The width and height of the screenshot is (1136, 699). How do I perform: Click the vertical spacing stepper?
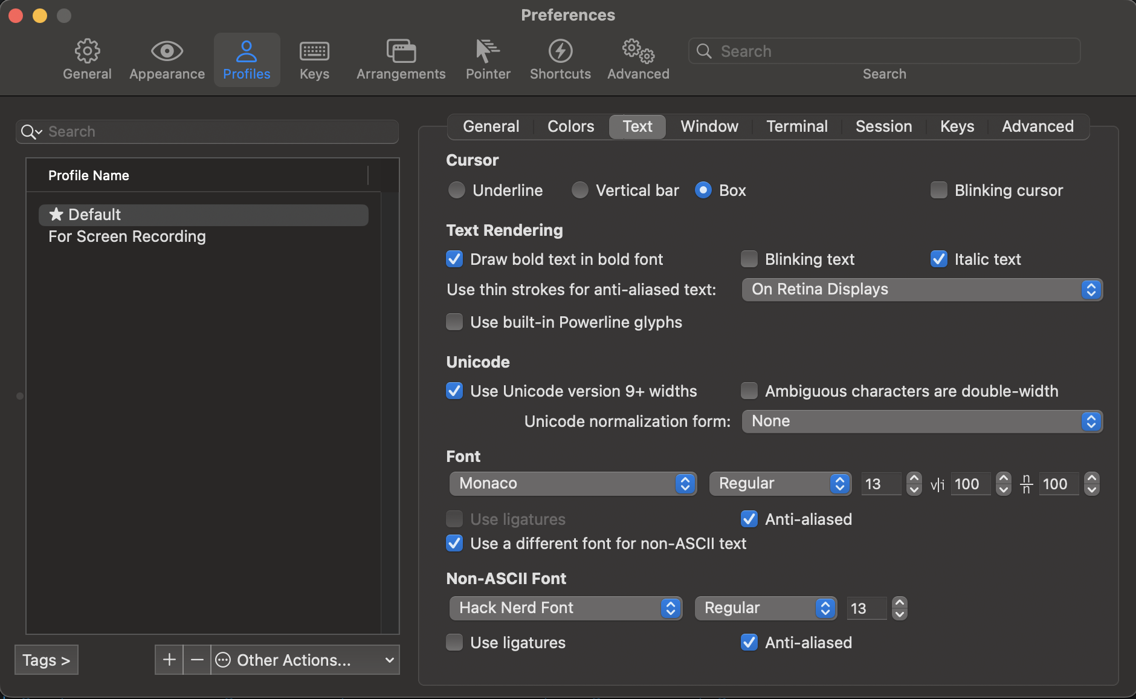point(1092,484)
